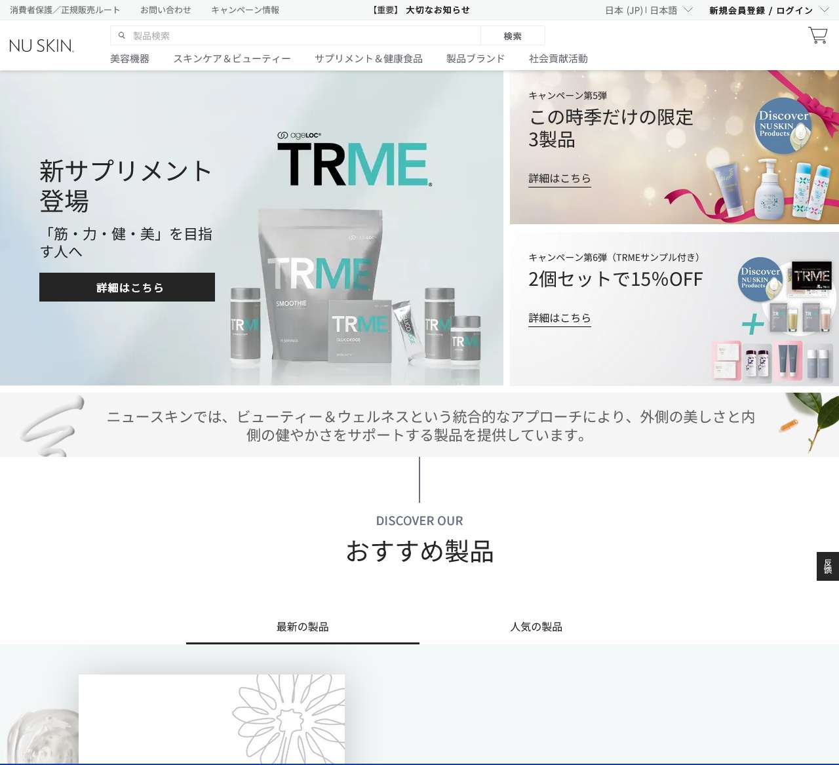
Task: Click the Discover NU SKIN badge in campaign 5 banner
Action: point(784,126)
